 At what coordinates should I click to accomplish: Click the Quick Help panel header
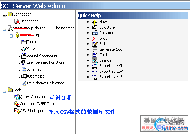pyautogui.click(x=133, y=15)
